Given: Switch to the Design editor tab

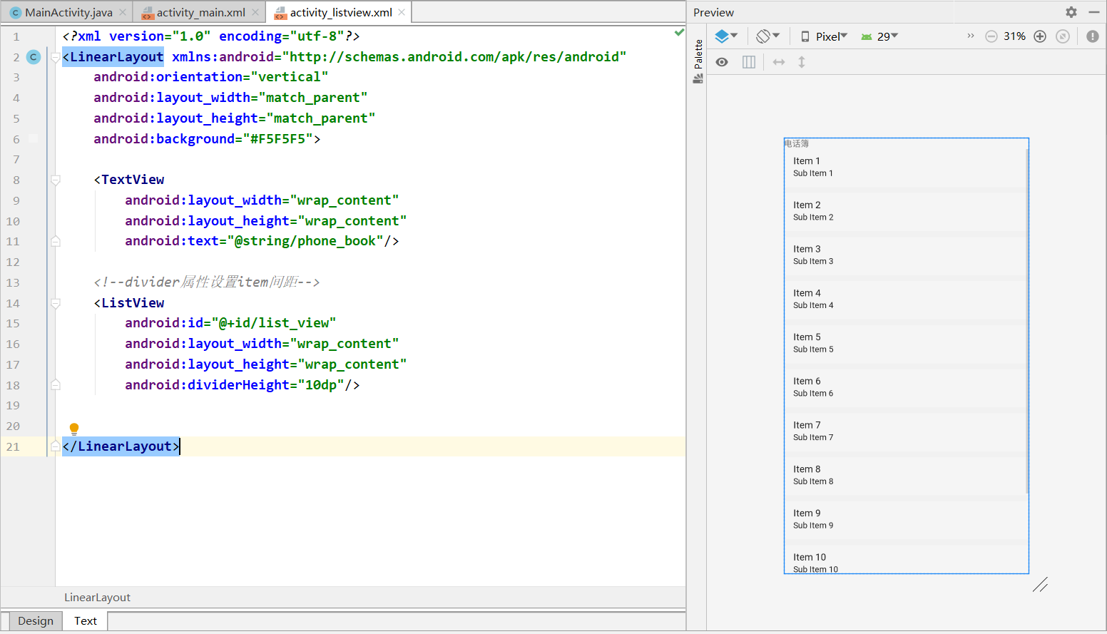Looking at the screenshot, I should coord(36,620).
